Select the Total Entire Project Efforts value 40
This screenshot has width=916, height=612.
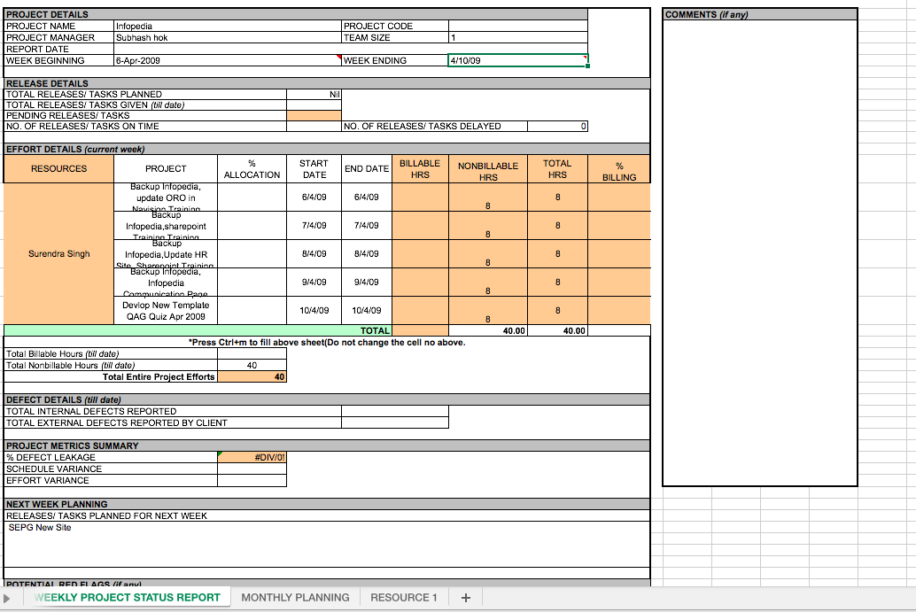click(x=252, y=377)
